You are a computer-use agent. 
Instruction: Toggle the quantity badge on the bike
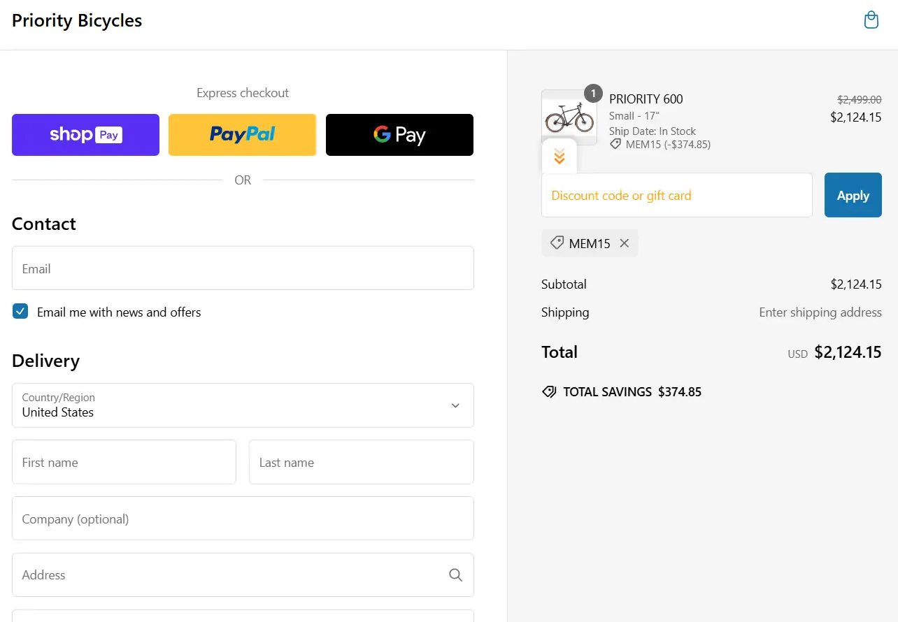tap(592, 93)
